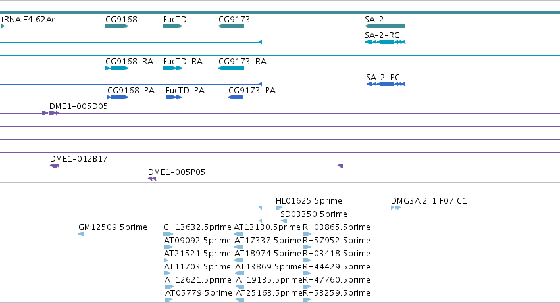Viewport: 560px width, 303px height.
Task: Click the DME1-005D05 purple feature arrows
Action: coord(51,113)
